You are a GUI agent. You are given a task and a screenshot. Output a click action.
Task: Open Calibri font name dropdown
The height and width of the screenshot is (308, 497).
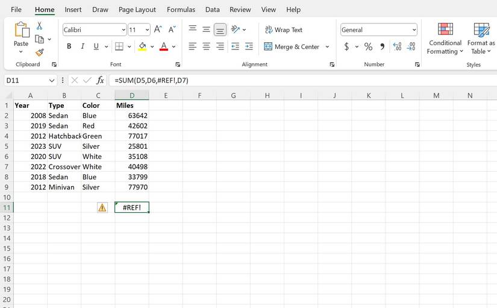point(123,30)
